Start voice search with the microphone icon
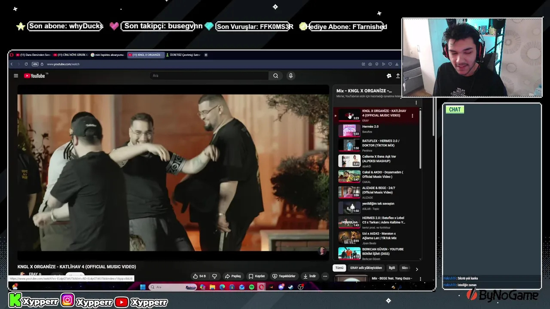 pos(290,76)
